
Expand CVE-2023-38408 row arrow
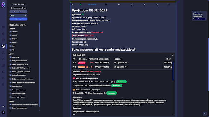tap(74, 63)
